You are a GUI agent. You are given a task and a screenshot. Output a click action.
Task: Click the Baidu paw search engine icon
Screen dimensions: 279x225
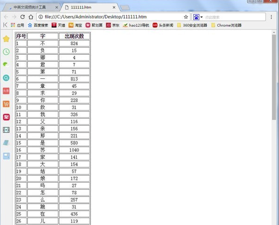pos(196,17)
